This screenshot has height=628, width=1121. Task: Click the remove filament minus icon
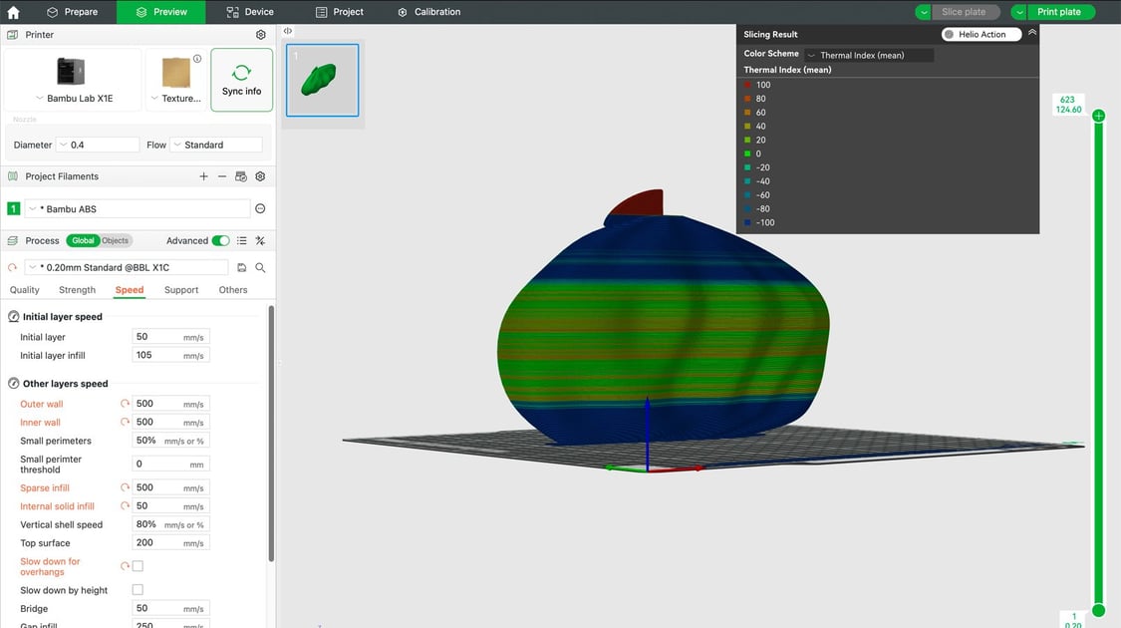pos(221,176)
